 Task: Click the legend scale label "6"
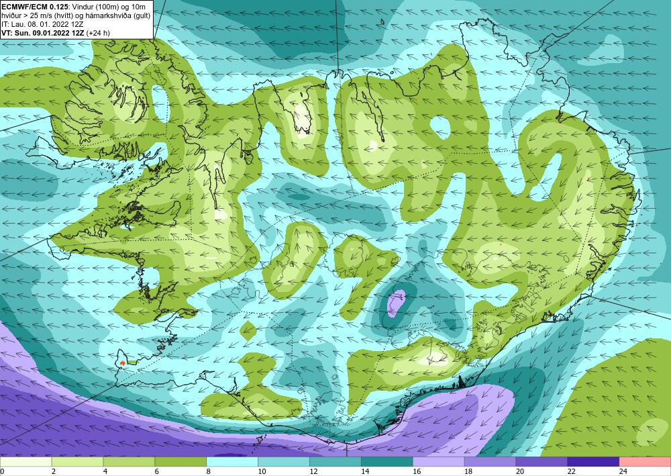point(157,471)
